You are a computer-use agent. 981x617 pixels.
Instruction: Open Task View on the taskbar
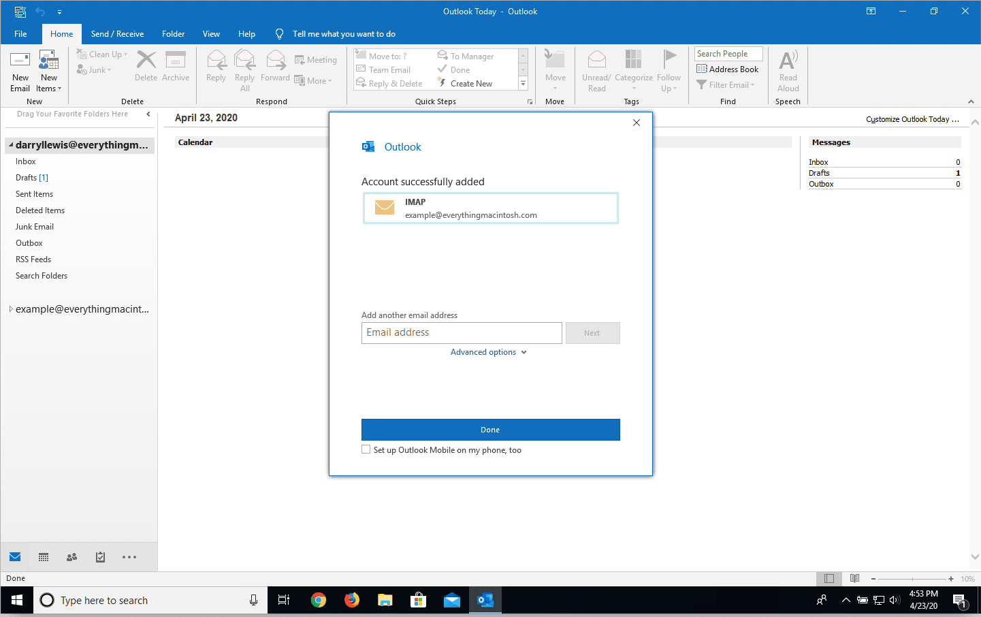pyautogui.click(x=284, y=600)
